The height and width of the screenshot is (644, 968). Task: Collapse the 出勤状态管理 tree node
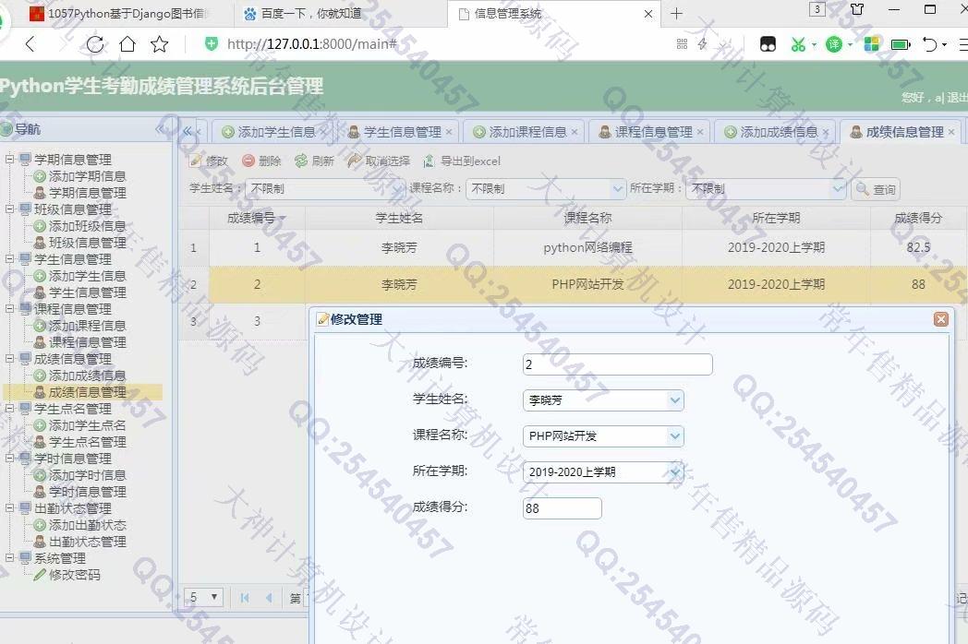10,508
